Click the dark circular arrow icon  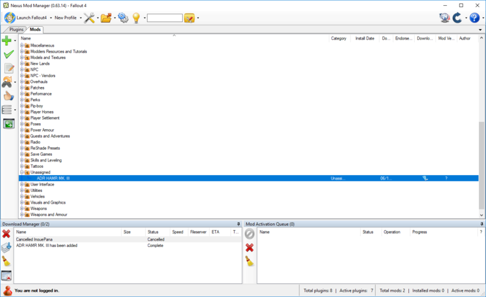click(457, 18)
